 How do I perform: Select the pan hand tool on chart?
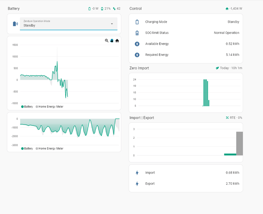click(x=112, y=40)
